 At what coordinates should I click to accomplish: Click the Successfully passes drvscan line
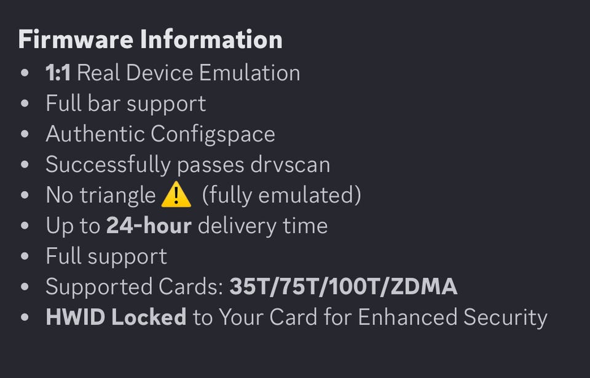tap(188, 165)
